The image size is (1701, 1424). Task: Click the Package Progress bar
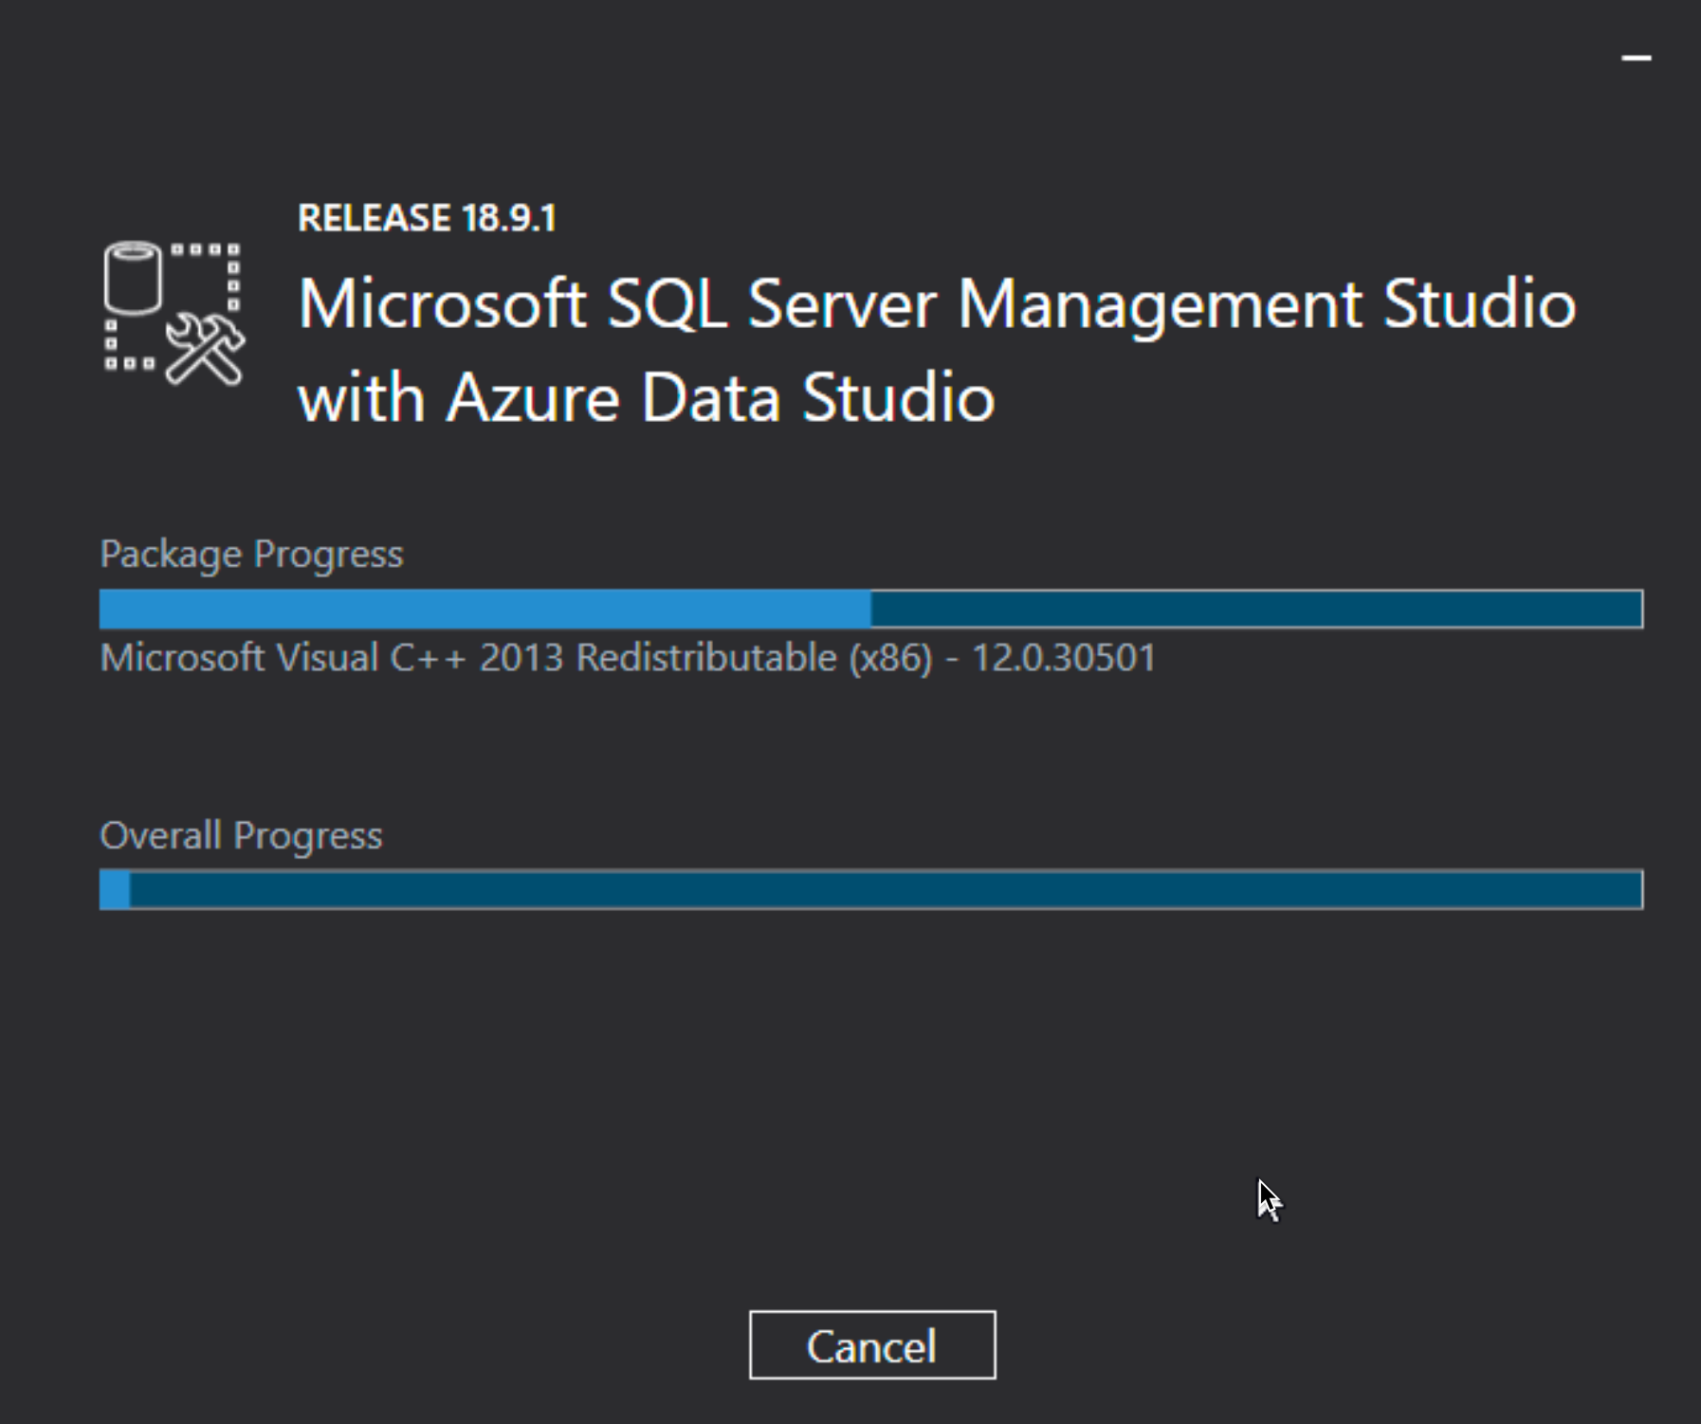(871, 609)
